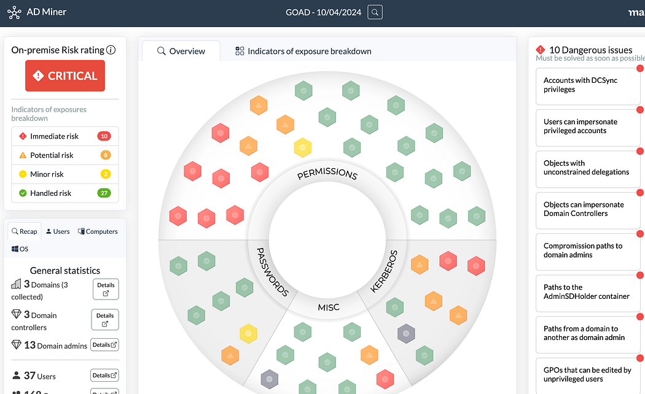Open Details for 3 Domain controllers

coord(105,320)
